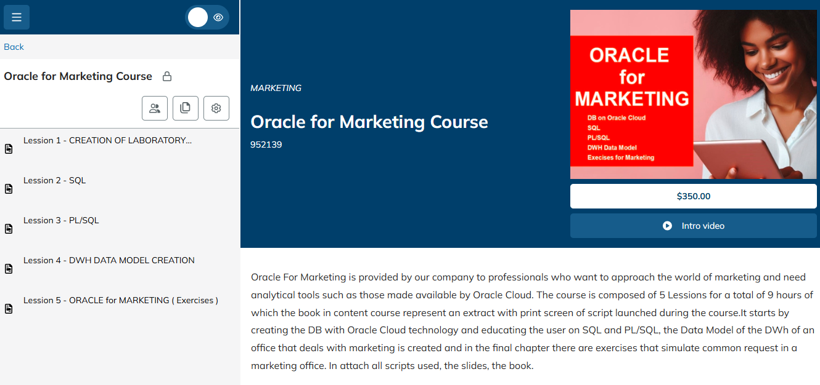The image size is (820, 385).
Task: Click the document icon for Lesson 2 - SQL
Action: tap(9, 189)
